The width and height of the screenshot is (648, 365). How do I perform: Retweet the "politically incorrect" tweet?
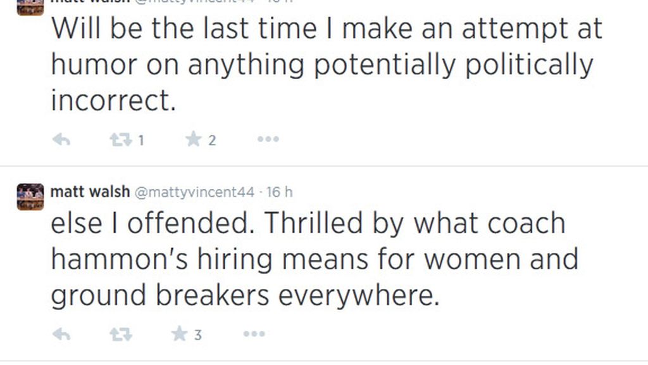coord(121,140)
